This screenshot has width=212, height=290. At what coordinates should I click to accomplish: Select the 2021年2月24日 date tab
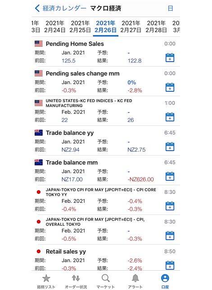point(55,27)
